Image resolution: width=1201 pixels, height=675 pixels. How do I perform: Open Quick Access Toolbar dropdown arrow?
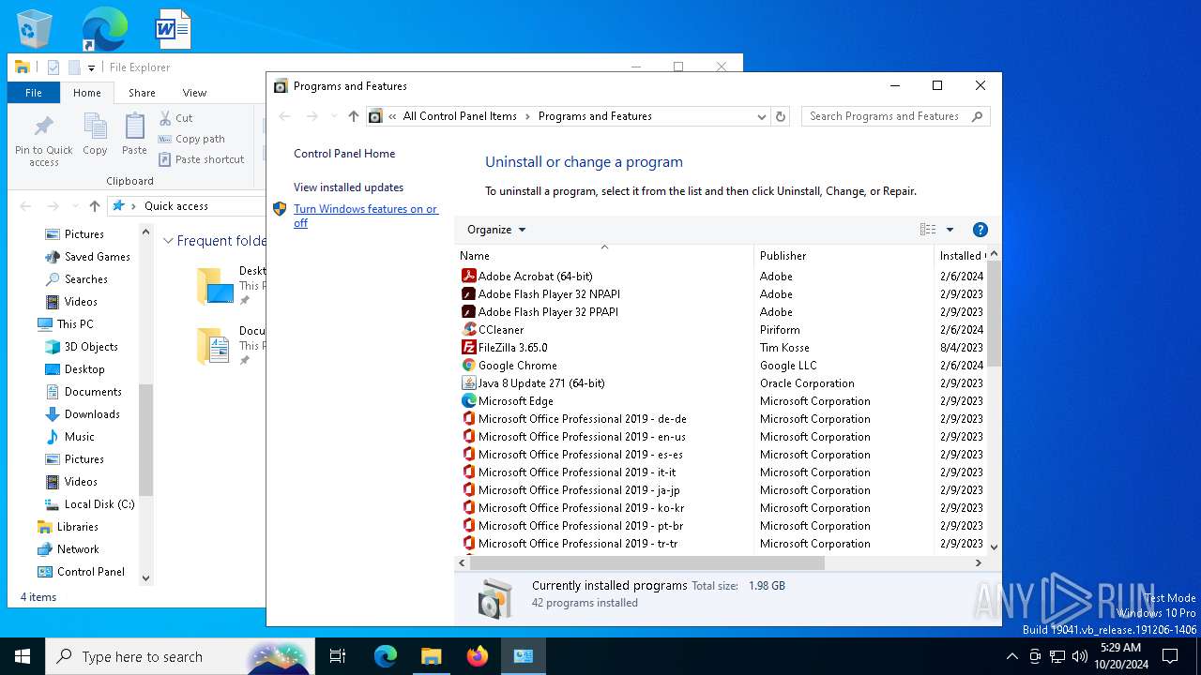click(x=91, y=67)
